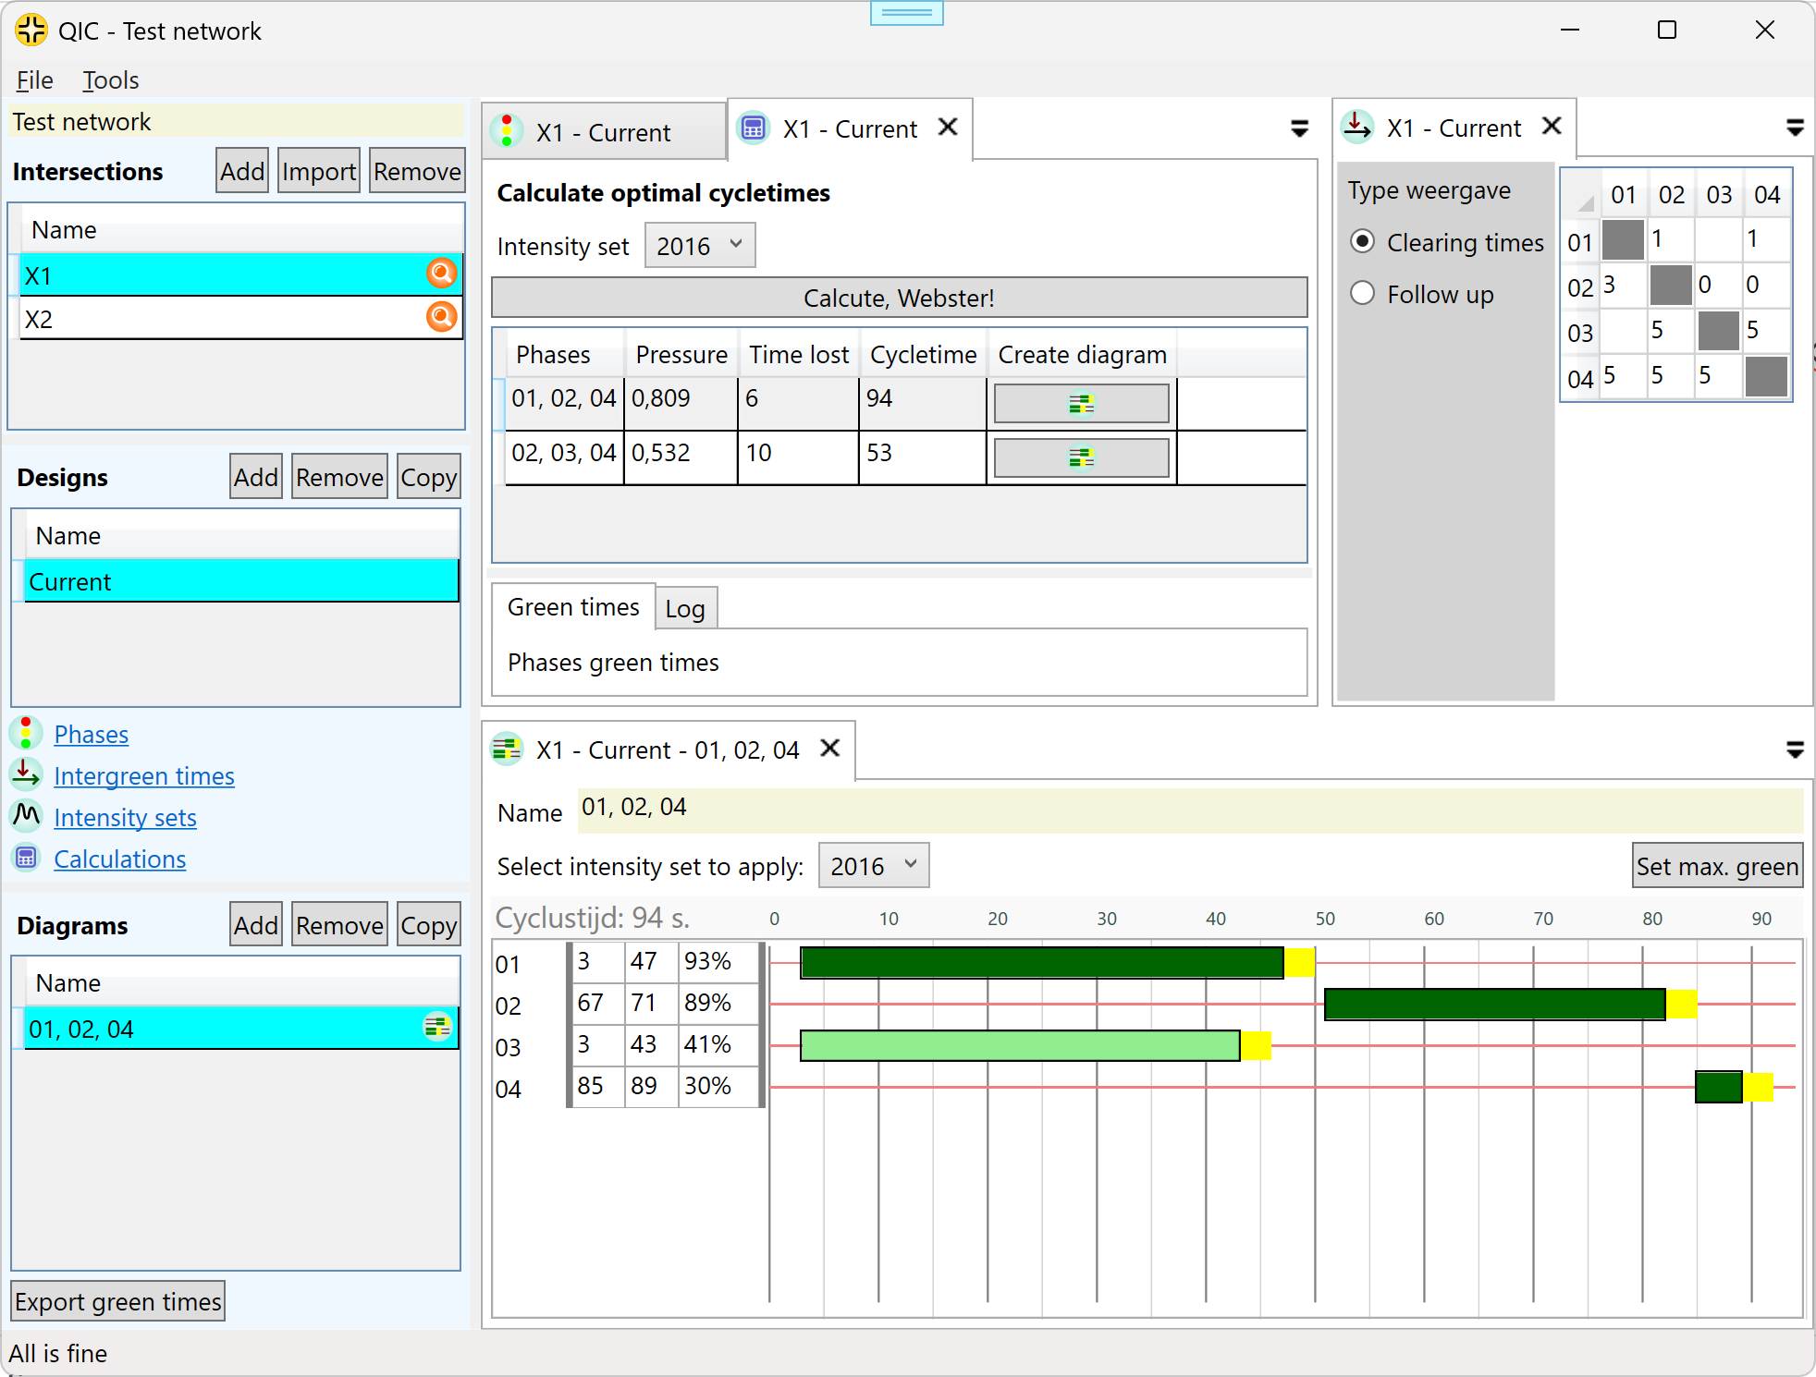
Task: Open the Tools menu
Action: click(x=111, y=80)
